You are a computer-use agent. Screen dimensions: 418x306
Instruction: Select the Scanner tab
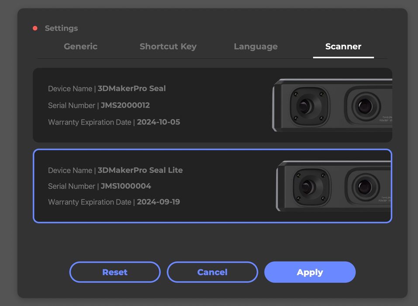click(x=343, y=46)
